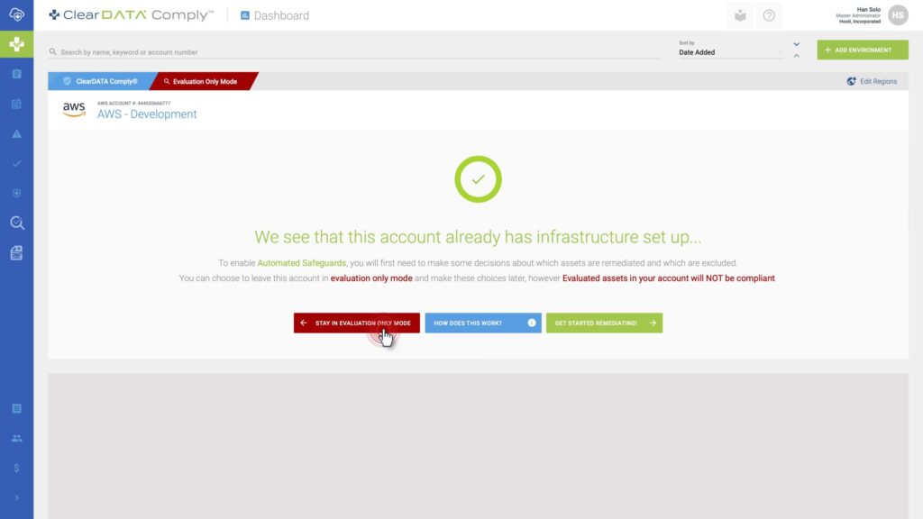The image size is (923, 519).
Task: Select the ClearDATA Comply tab
Action: (x=101, y=81)
